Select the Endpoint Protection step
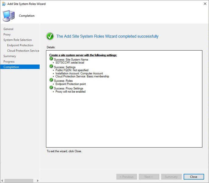This screenshot has width=209, height=183. click(x=20, y=45)
